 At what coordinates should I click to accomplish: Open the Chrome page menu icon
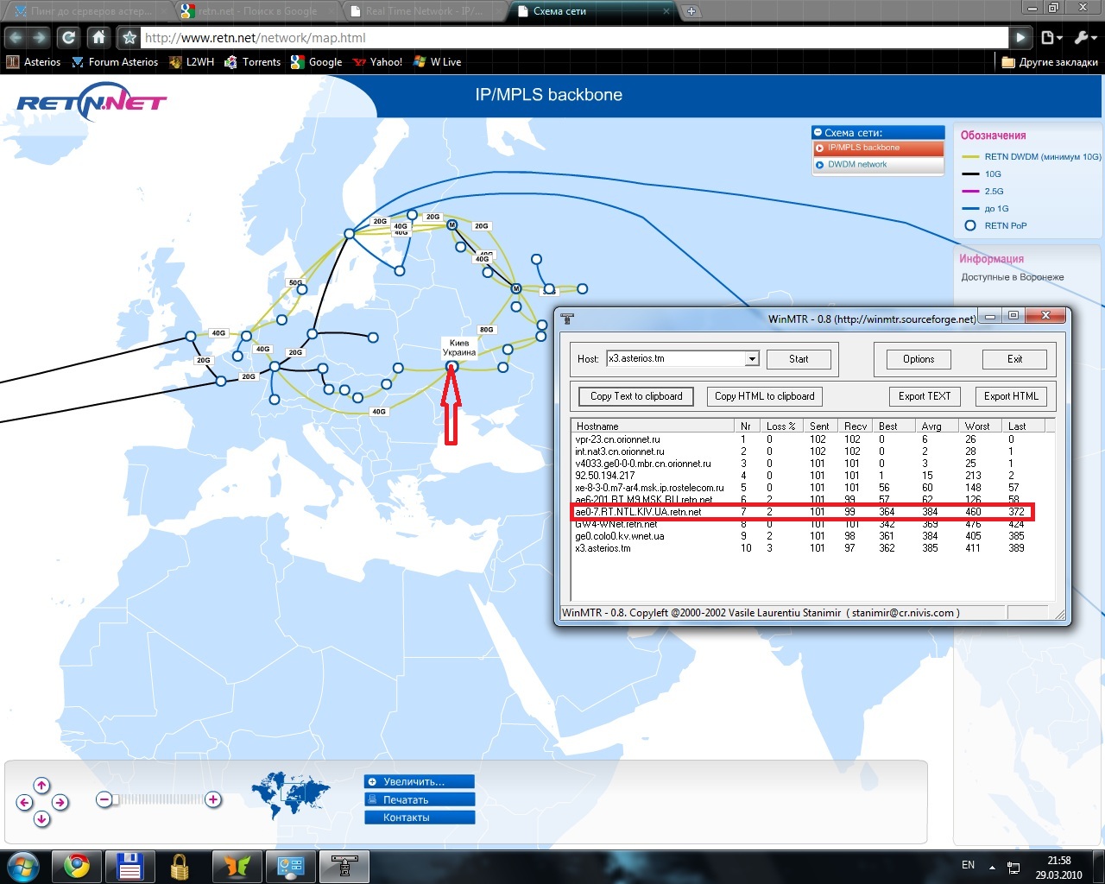tap(1051, 38)
